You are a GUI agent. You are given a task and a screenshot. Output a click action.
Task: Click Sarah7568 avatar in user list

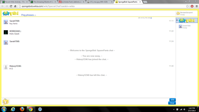tap(180, 26)
